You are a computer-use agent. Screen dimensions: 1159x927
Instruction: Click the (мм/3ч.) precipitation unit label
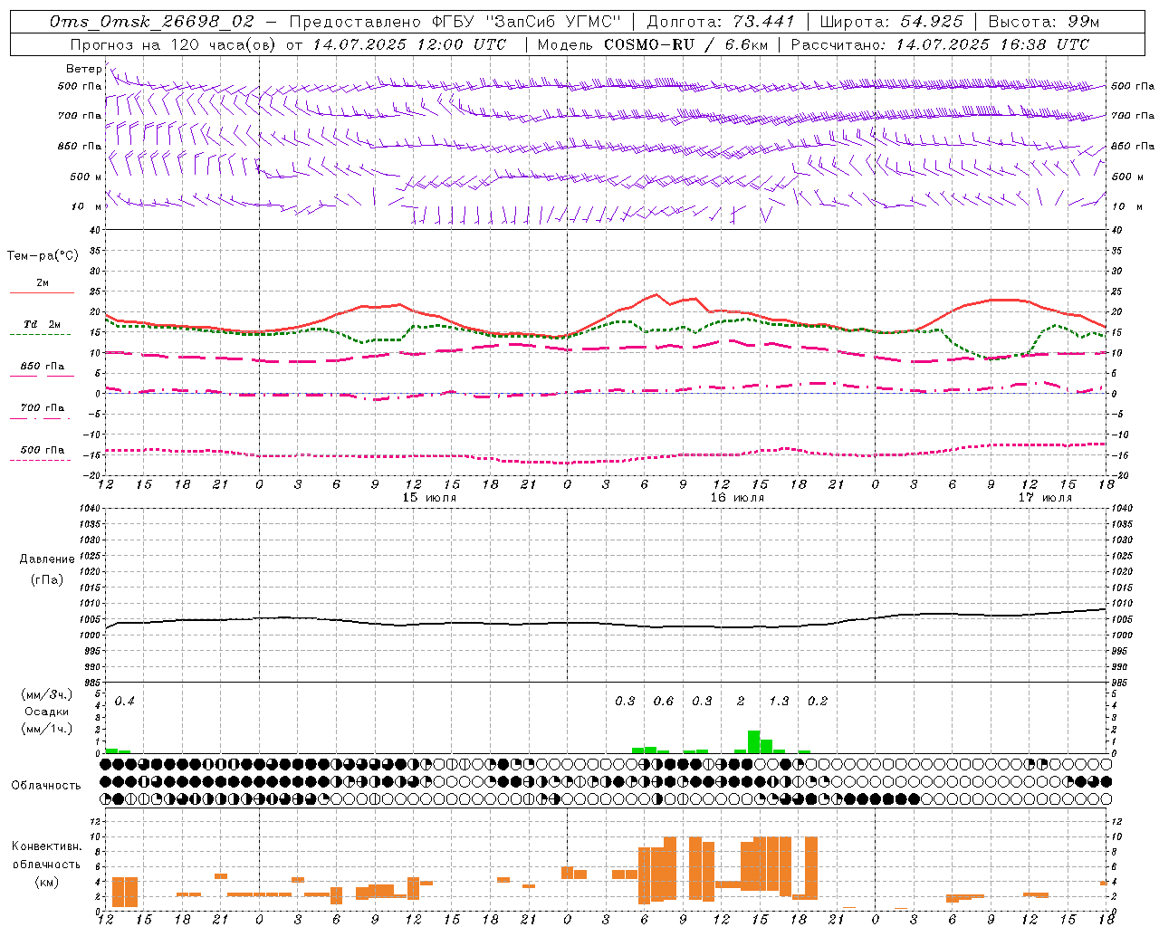[47, 694]
